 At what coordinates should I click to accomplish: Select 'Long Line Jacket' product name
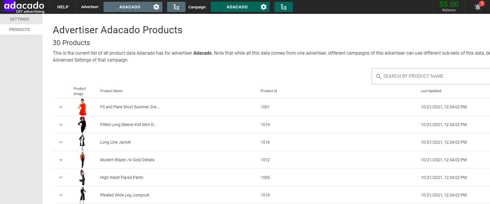tap(115, 142)
